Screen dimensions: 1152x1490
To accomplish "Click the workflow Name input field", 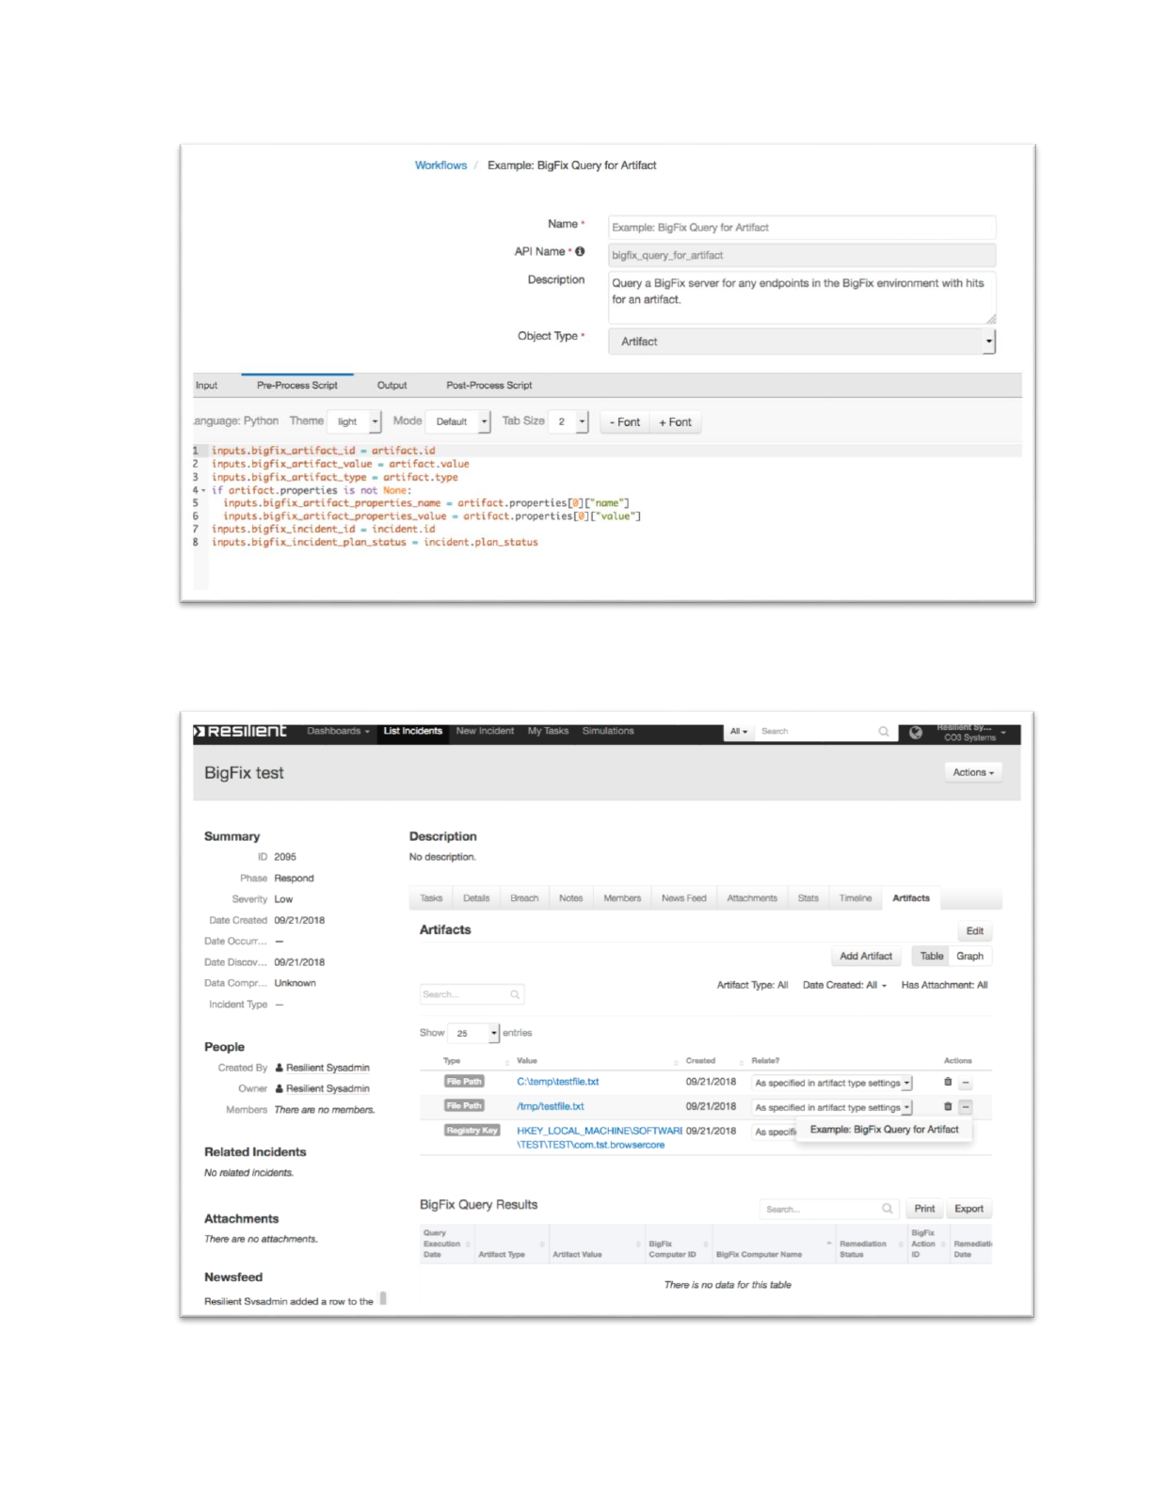I will pyautogui.click(x=802, y=228).
